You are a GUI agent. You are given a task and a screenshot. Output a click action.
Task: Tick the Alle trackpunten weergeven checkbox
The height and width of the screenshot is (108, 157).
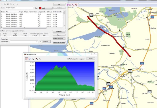point(68,59)
